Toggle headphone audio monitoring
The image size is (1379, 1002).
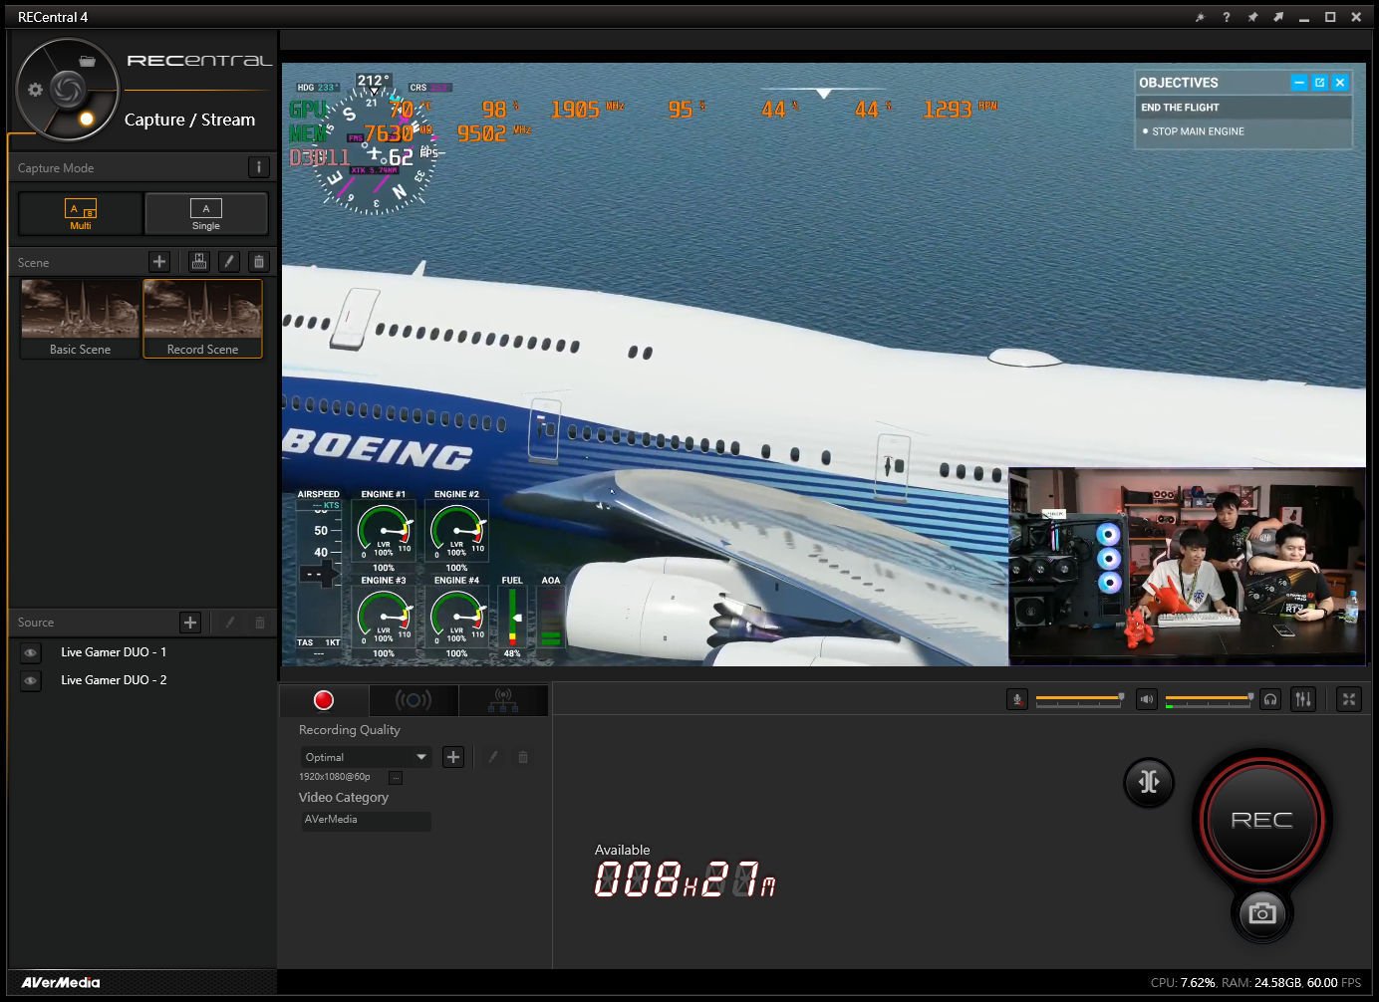[1270, 699]
